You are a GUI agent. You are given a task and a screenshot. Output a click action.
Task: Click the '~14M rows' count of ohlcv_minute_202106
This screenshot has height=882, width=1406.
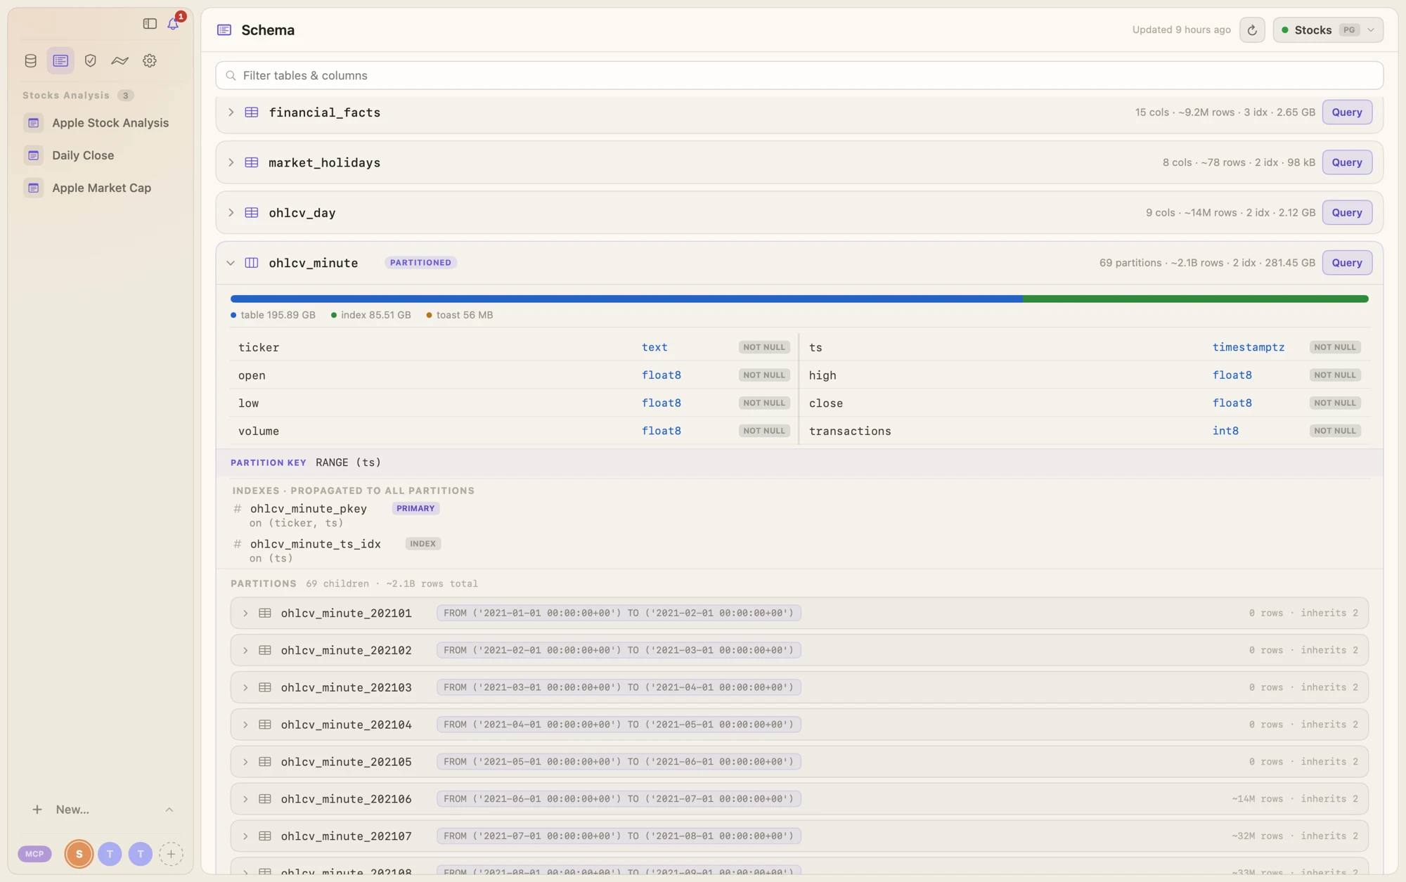[1257, 799]
